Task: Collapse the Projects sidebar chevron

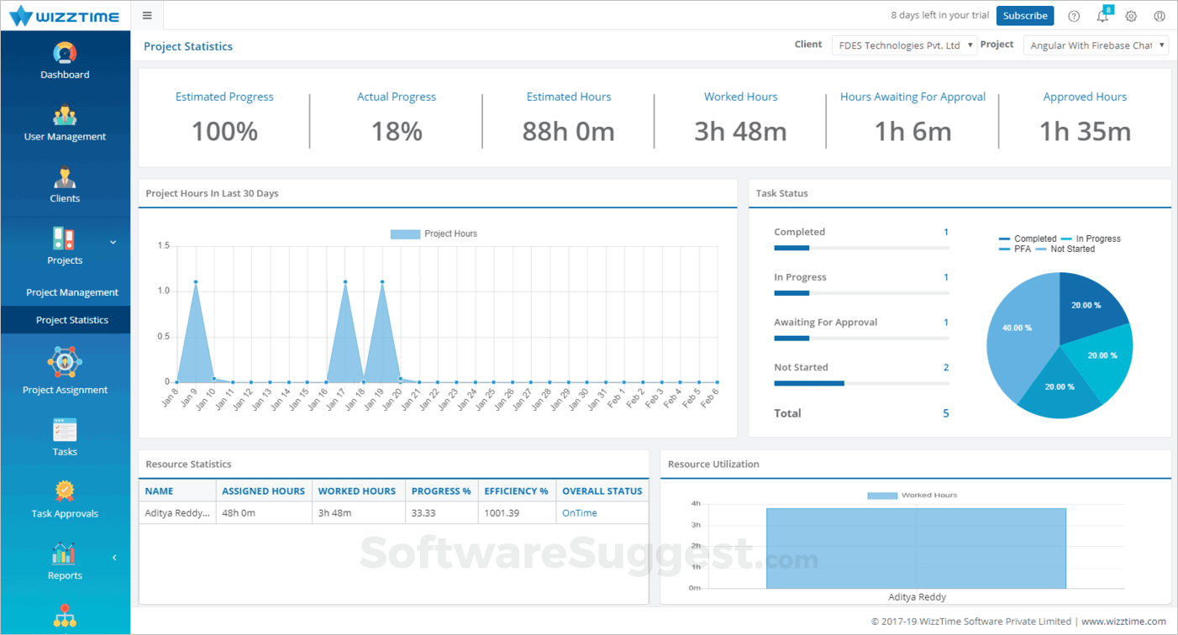Action: (113, 243)
